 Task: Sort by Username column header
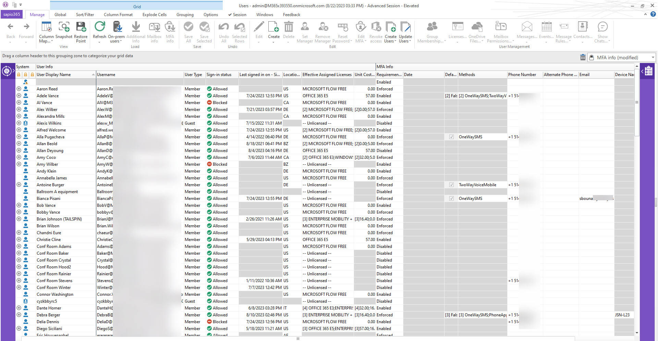(140, 75)
